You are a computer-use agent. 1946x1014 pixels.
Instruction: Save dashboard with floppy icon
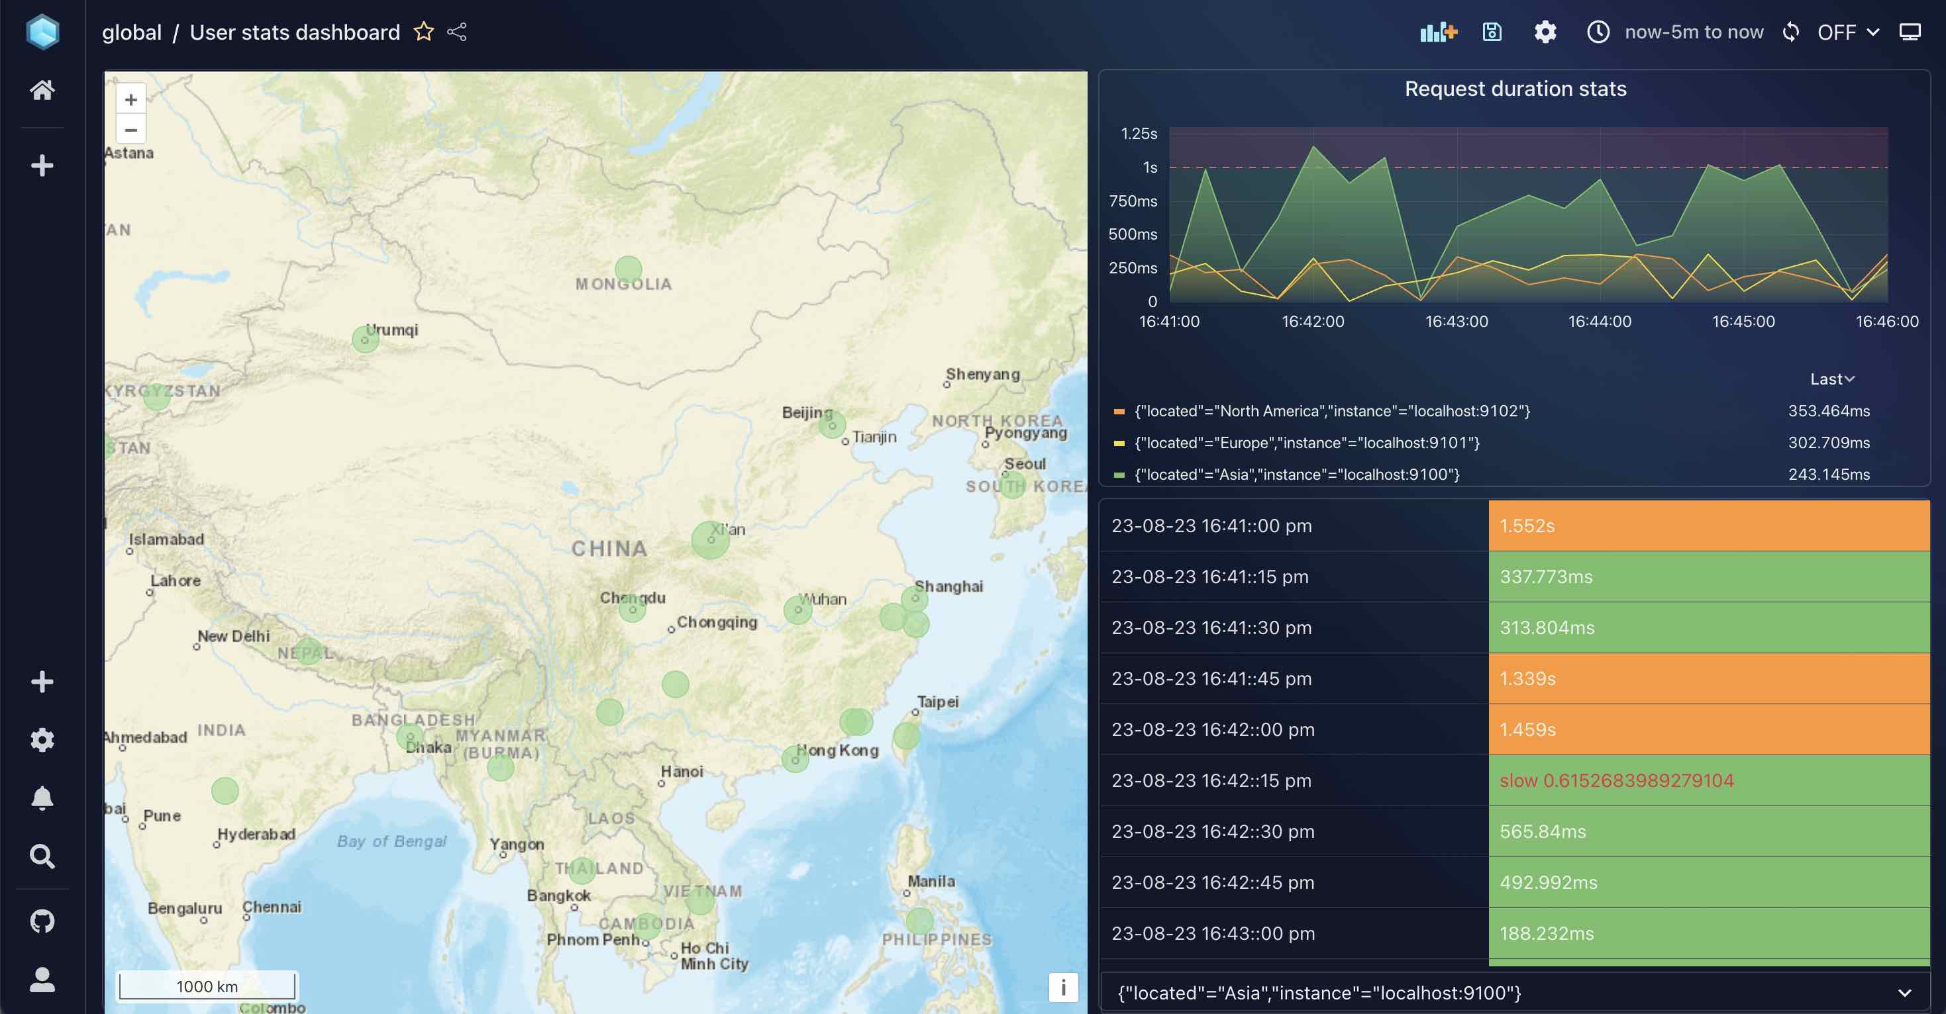point(1492,32)
